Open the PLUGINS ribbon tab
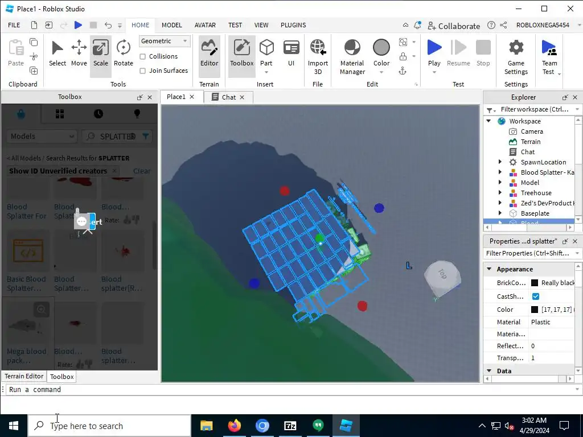 point(293,25)
